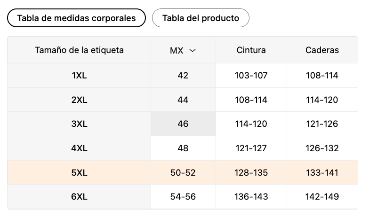Click the highlighted 5XL size row
The image size is (369, 217).
pyautogui.click(x=79, y=173)
